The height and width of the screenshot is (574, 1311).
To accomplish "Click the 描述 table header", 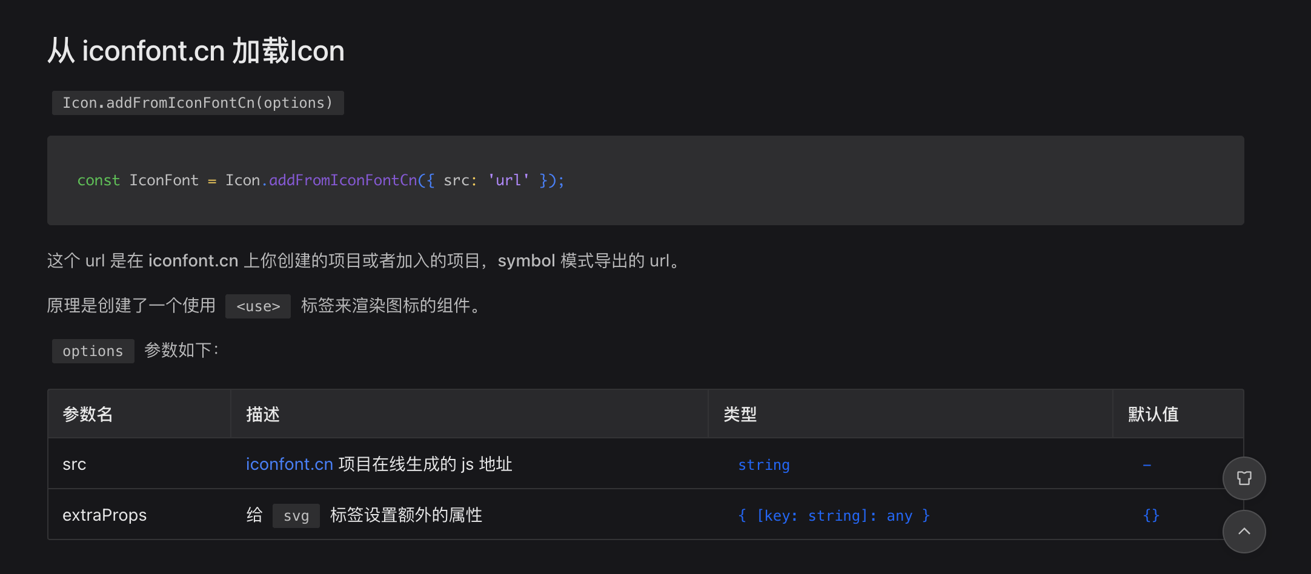I will pyautogui.click(x=262, y=414).
